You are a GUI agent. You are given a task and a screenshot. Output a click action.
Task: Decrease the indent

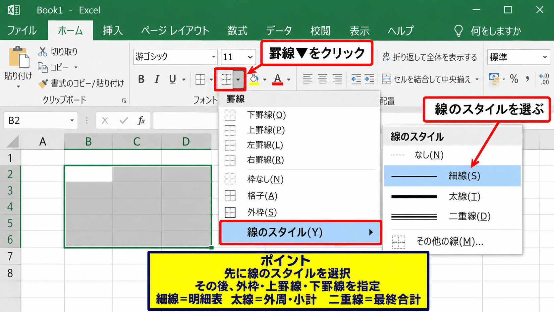click(x=356, y=79)
